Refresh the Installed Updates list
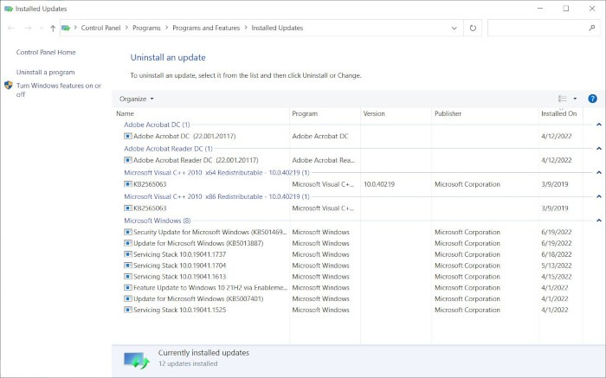The width and height of the screenshot is (606, 378). click(x=473, y=28)
